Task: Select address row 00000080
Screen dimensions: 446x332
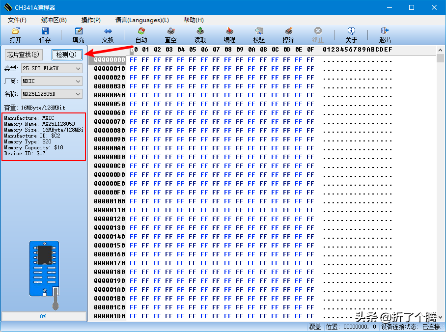Action: tap(110, 130)
